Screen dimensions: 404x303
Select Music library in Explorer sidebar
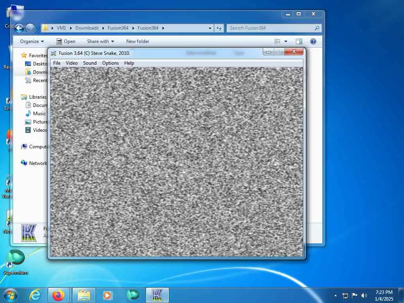[x=36, y=113]
